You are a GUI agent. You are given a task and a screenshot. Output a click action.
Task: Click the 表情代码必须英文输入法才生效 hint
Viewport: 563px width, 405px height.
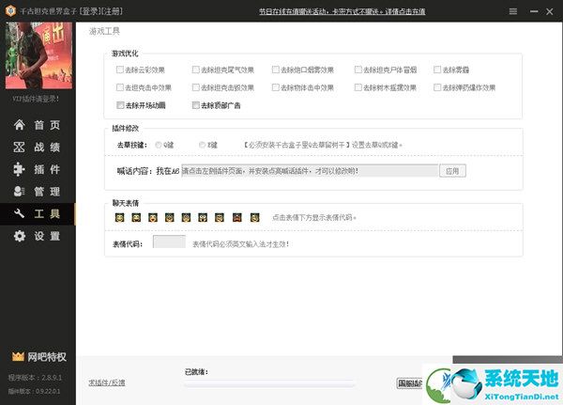click(240, 244)
